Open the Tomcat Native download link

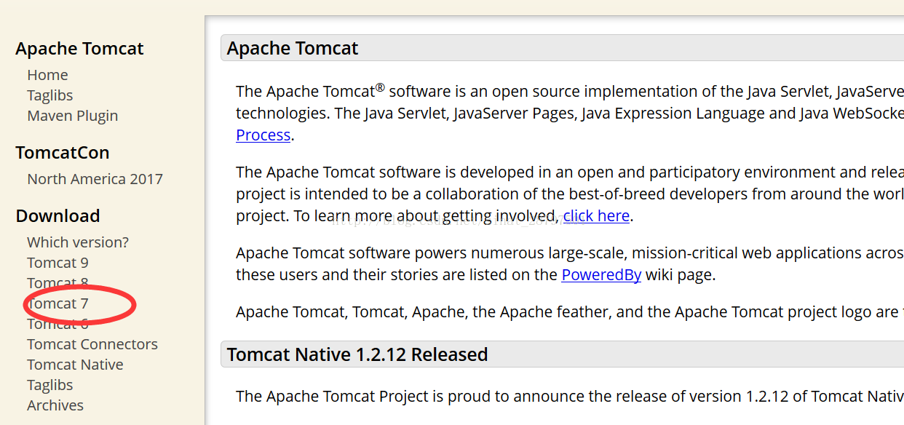(x=75, y=365)
